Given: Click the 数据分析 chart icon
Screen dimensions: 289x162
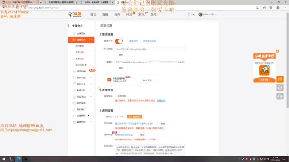Looking at the screenshot, I should point(74,90).
